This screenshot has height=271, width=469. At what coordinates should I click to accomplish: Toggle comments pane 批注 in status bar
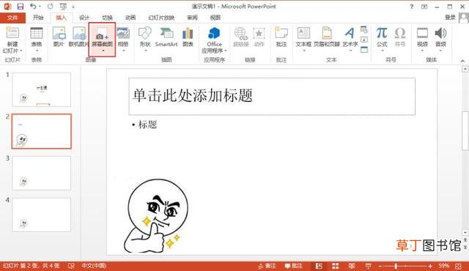[293, 266]
